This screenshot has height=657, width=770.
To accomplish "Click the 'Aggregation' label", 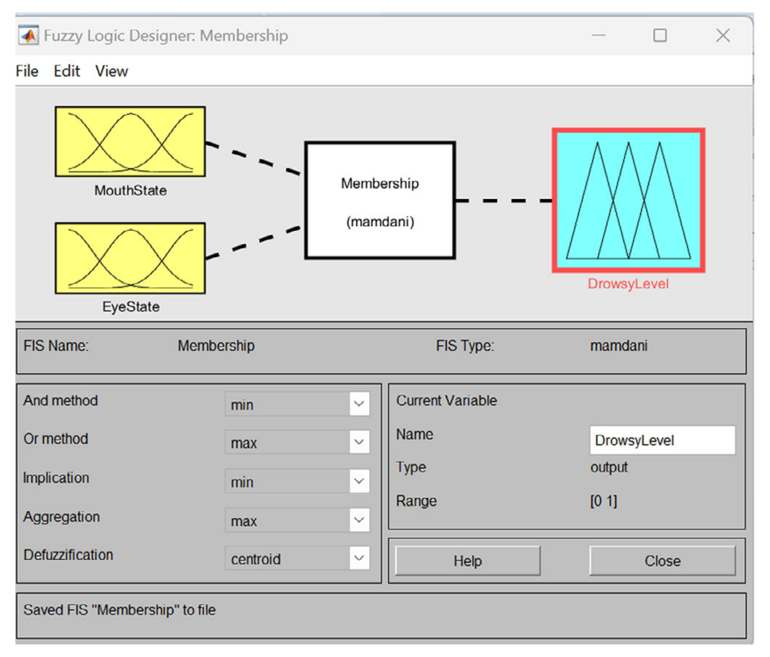I will point(62,517).
